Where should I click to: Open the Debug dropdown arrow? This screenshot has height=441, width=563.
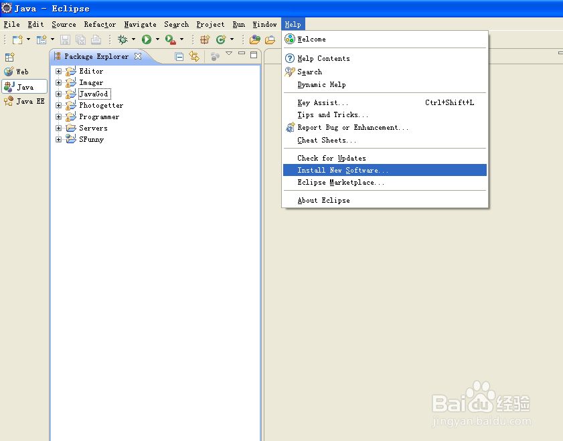pyautogui.click(x=134, y=39)
